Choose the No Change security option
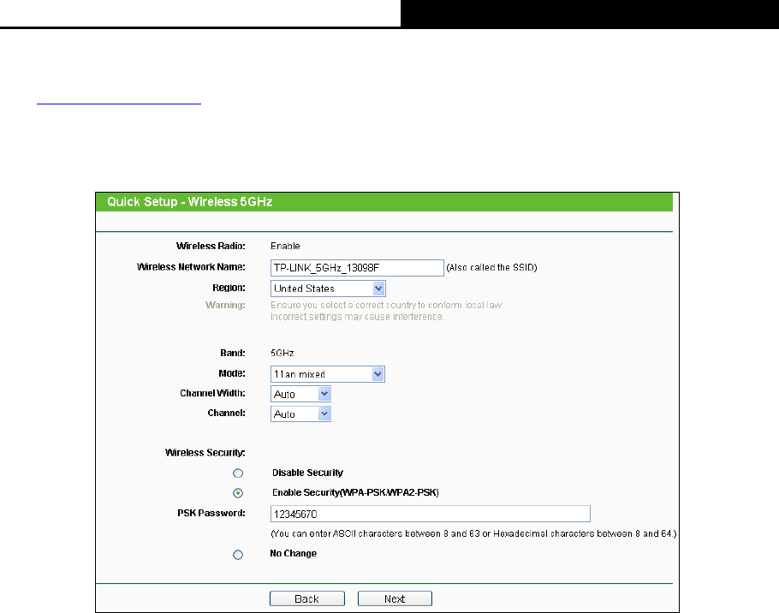Screen dimensions: 779x613 click(238, 555)
